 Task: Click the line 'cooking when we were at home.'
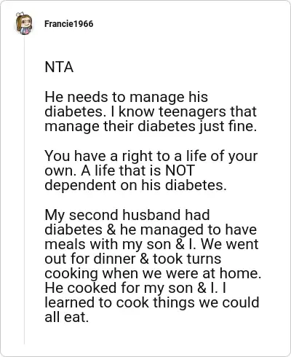tap(153, 274)
